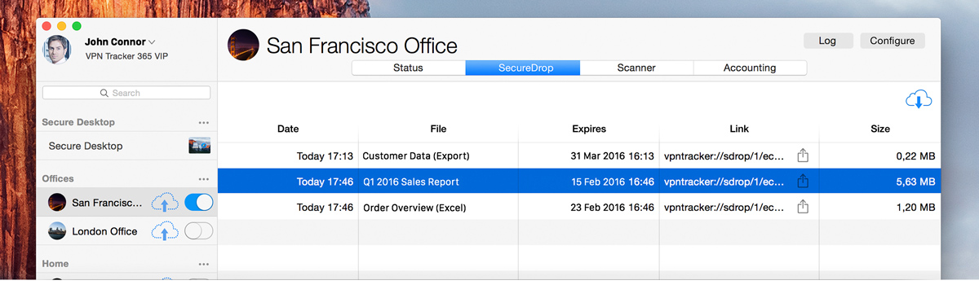
Task: Select the Secure Desktop sidebar item
Action: pos(126,146)
